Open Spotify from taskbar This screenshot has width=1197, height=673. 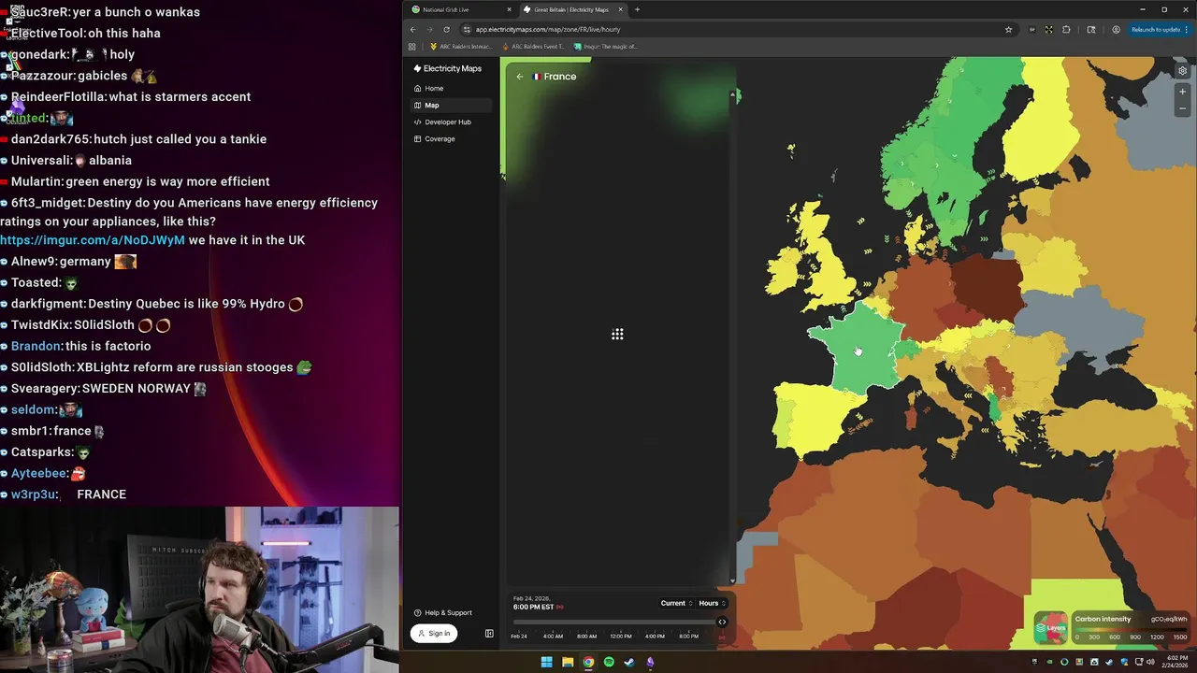(x=609, y=662)
